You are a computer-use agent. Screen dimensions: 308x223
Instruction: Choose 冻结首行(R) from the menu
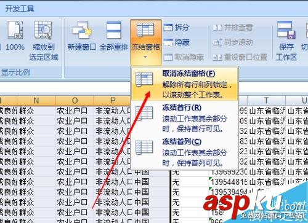coord(184,118)
